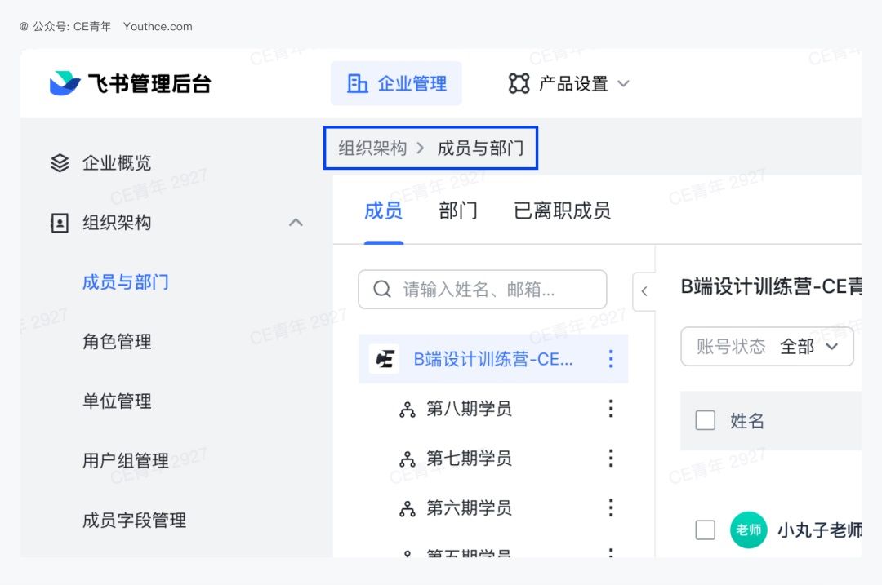Open the 企业管理 top navigation

(396, 84)
